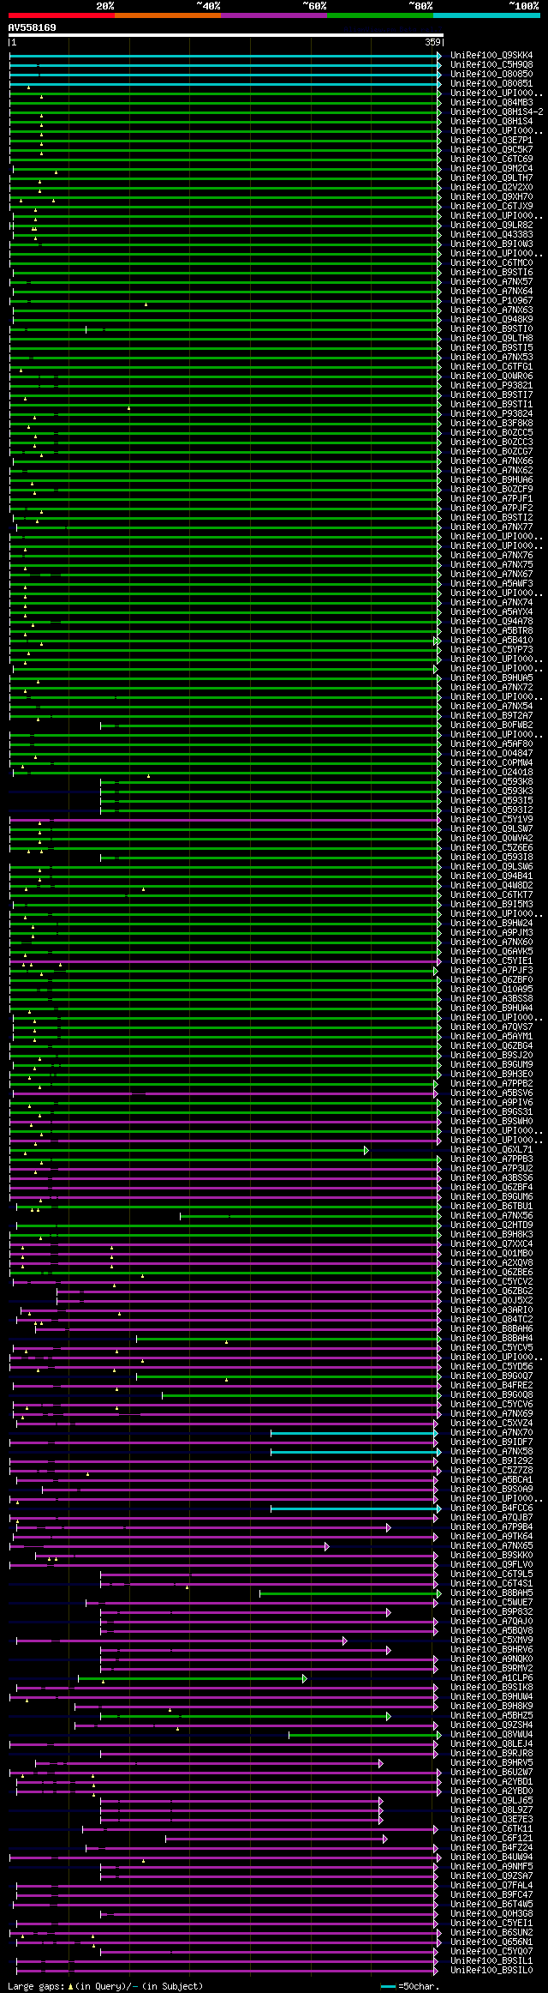Click the UniRef100_Q2HTD9 label
548x1993 pixels.
pyautogui.click(x=491, y=1225)
